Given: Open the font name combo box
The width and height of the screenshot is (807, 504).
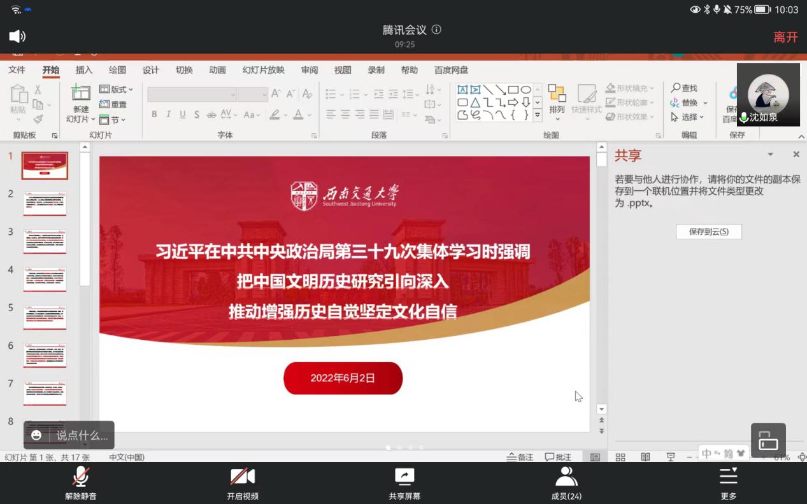Looking at the screenshot, I should [x=192, y=94].
